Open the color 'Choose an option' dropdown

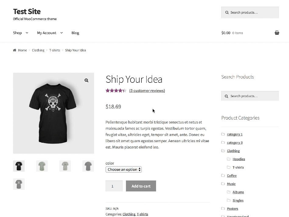point(124,170)
